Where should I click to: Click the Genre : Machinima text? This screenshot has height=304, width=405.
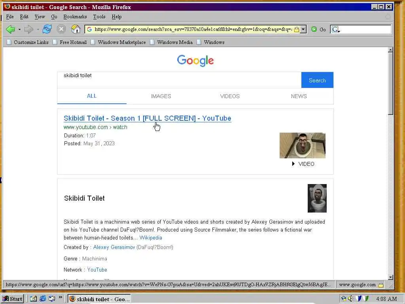click(x=85, y=259)
